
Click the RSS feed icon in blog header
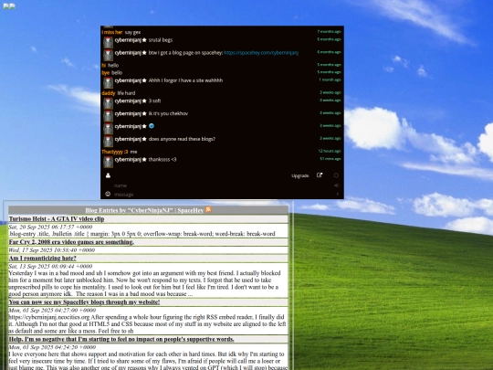point(208,209)
